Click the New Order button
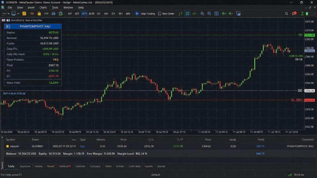The image size is (317, 178). tap(166, 14)
